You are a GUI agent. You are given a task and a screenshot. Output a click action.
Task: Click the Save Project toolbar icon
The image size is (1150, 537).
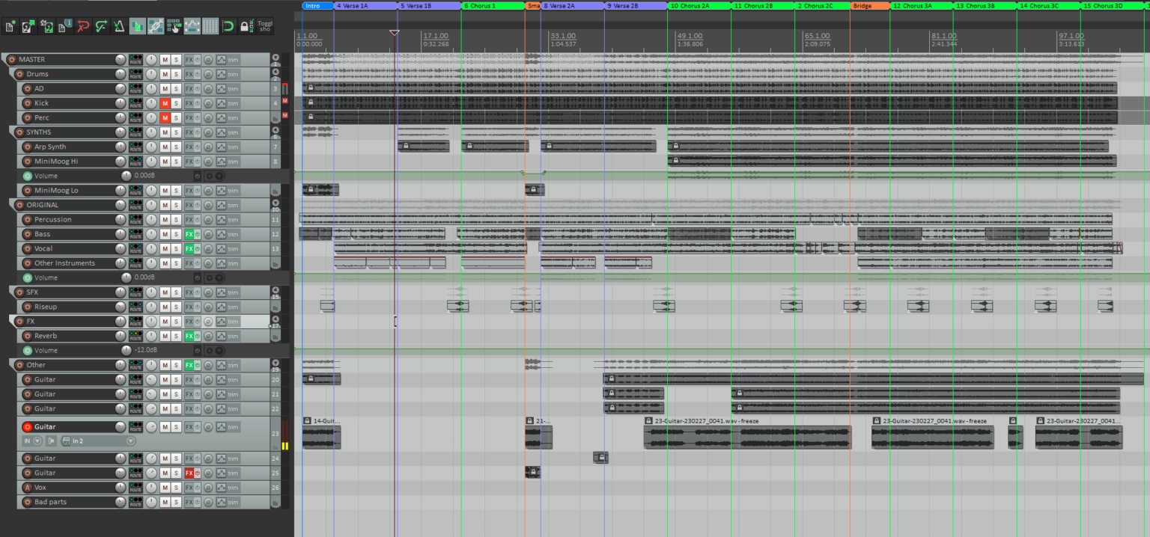[47, 27]
